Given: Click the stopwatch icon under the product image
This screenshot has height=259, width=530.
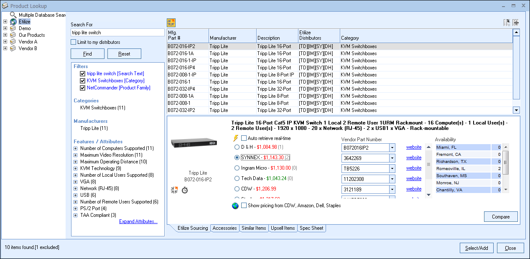Looking at the screenshot, I should (x=184, y=190).
